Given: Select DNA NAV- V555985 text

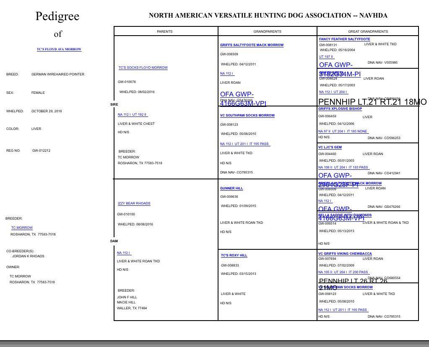Looking at the screenshot, I should pyautogui.click(x=382, y=62).
